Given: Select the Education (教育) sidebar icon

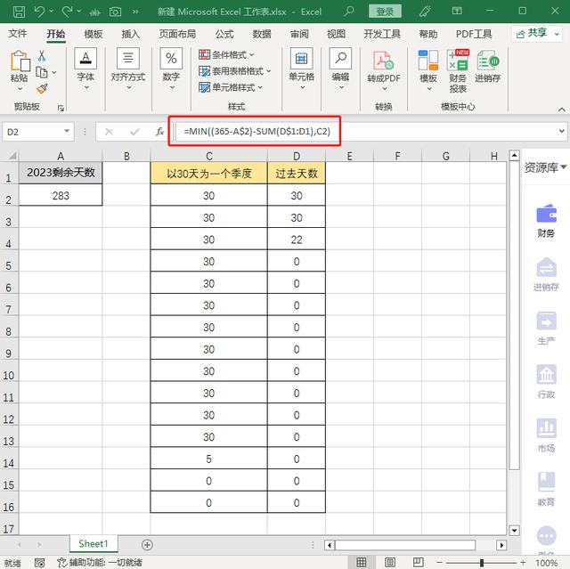Looking at the screenshot, I should [546, 482].
